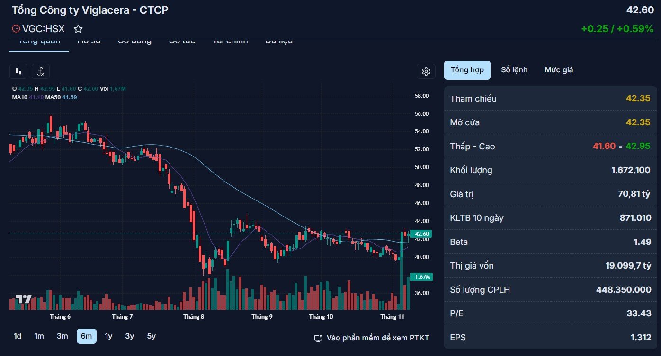This screenshot has width=661, height=356.
Task: Click the Tháng 11 date axis label
Action: pos(393,317)
